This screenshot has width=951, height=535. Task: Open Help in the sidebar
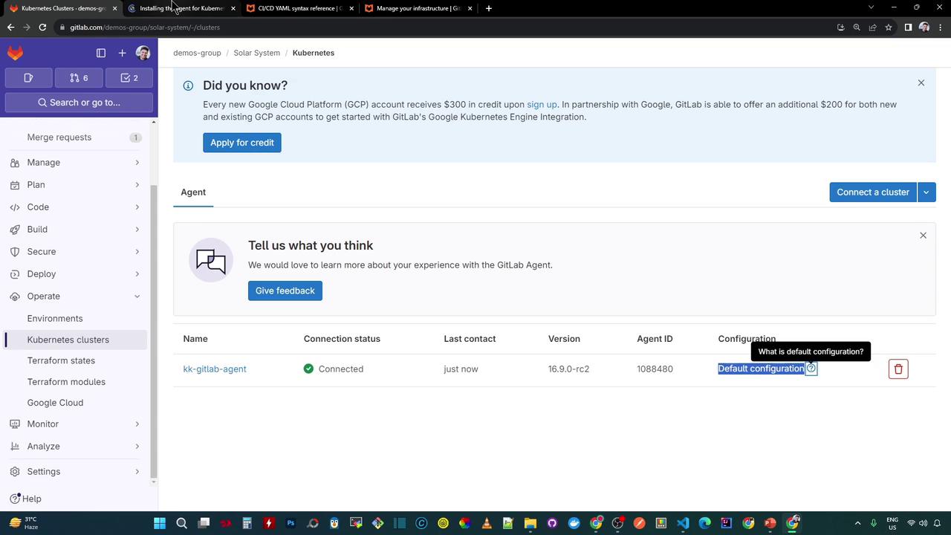25,499
